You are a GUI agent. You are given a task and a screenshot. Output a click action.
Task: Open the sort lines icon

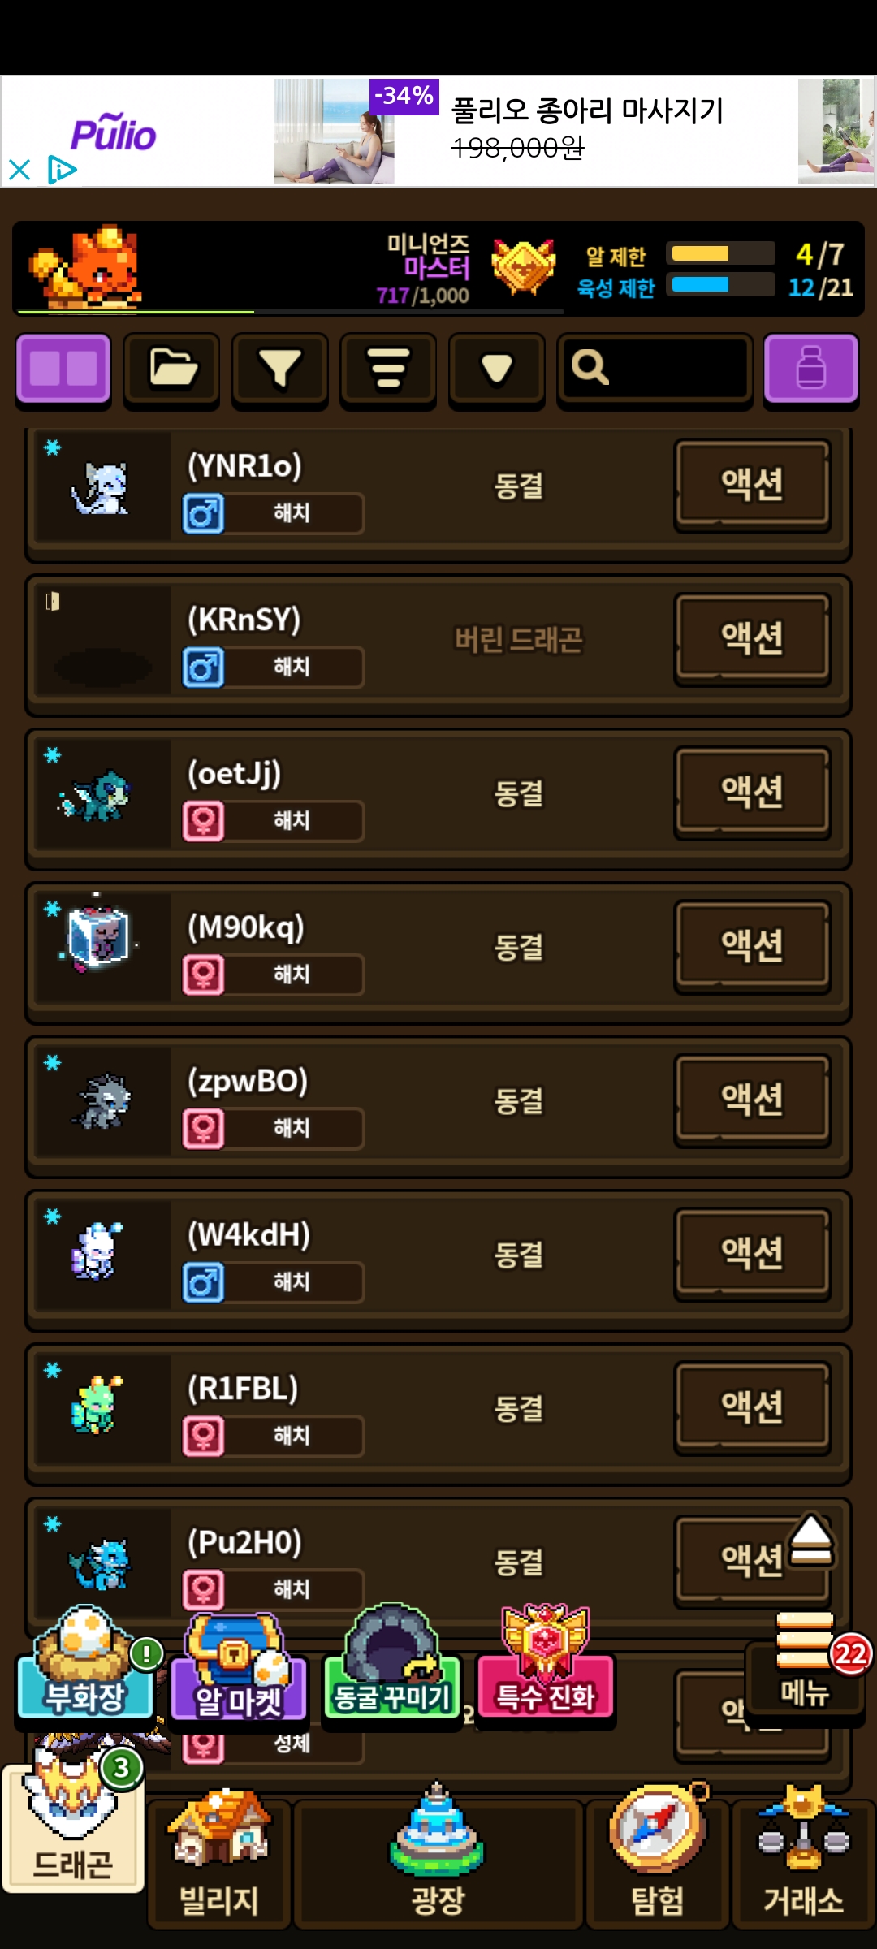pyautogui.click(x=388, y=369)
